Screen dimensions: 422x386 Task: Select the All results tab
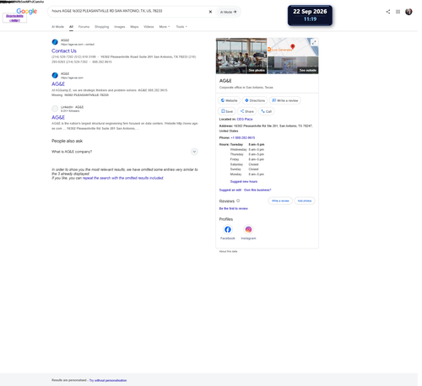pyautogui.click(x=72, y=27)
